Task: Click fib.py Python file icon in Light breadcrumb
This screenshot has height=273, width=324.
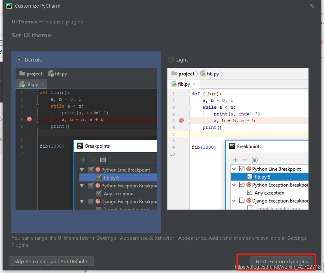Action: [203, 74]
